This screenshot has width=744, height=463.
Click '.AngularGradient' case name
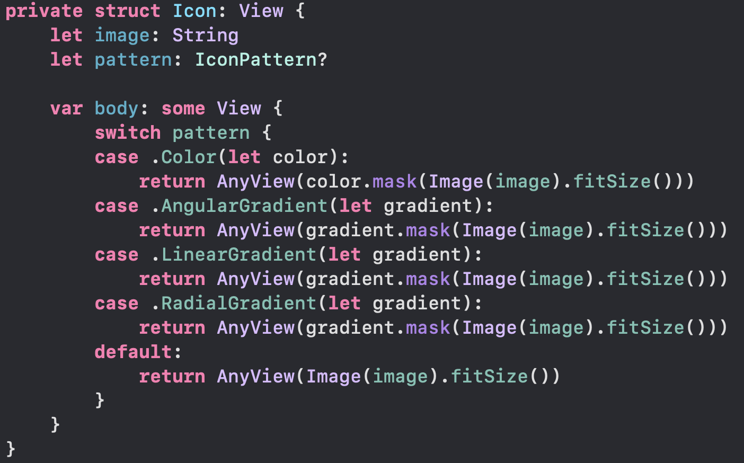tap(239, 206)
